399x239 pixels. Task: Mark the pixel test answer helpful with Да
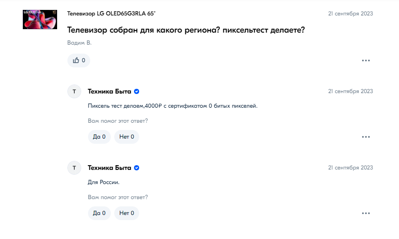pyautogui.click(x=99, y=137)
